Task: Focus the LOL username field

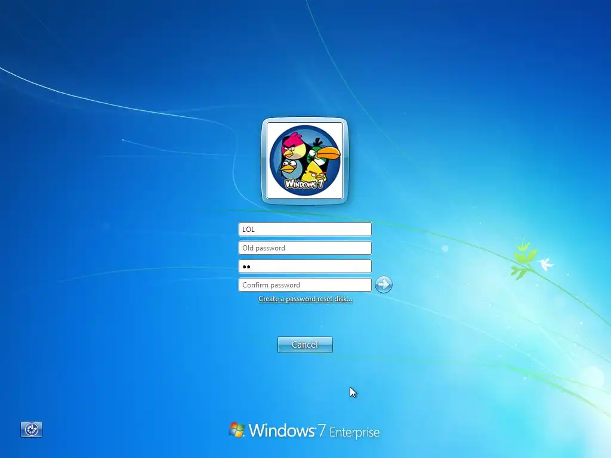Action: click(305, 229)
